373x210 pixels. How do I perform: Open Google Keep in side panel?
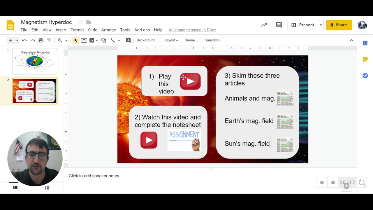click(x=365, y=60)
